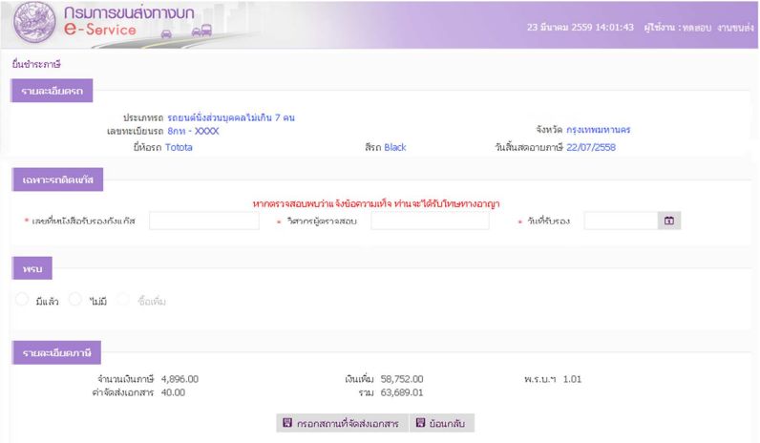
Task: Click the เฉพาะรถติดแก๊ส section header
Action: [58, 179]
